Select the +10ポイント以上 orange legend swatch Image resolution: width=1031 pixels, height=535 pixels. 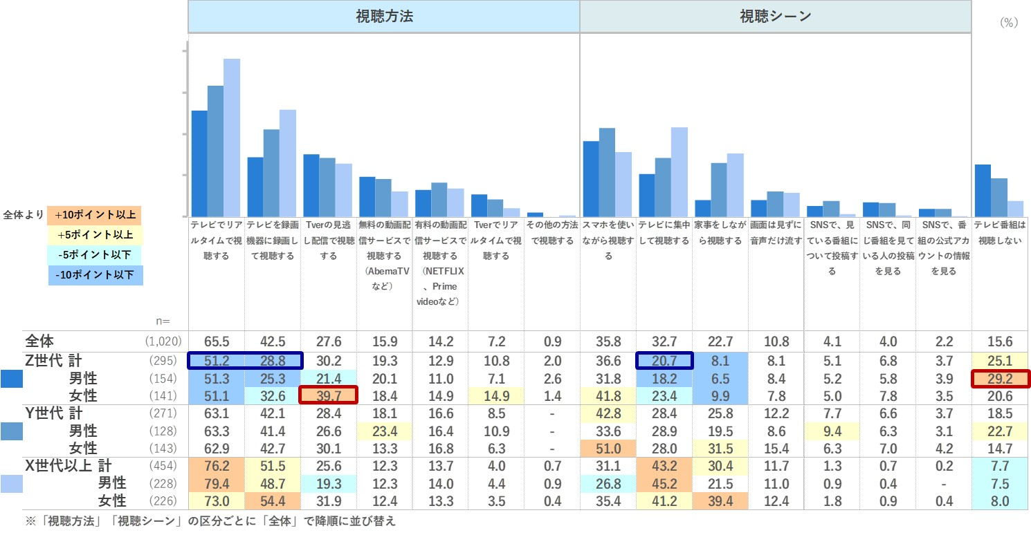tap(96, 214)
